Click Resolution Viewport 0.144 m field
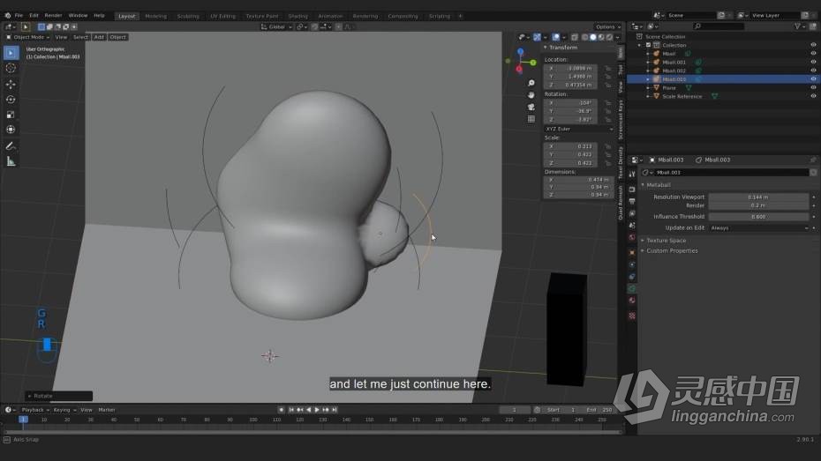821x461 pixels. click(x=758, y=197)
